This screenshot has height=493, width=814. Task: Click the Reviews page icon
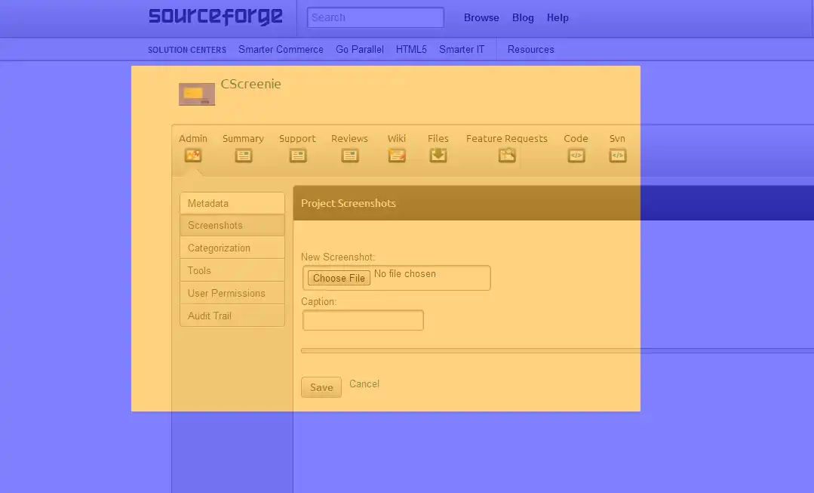pyautogui.click(x=350, y=156)
